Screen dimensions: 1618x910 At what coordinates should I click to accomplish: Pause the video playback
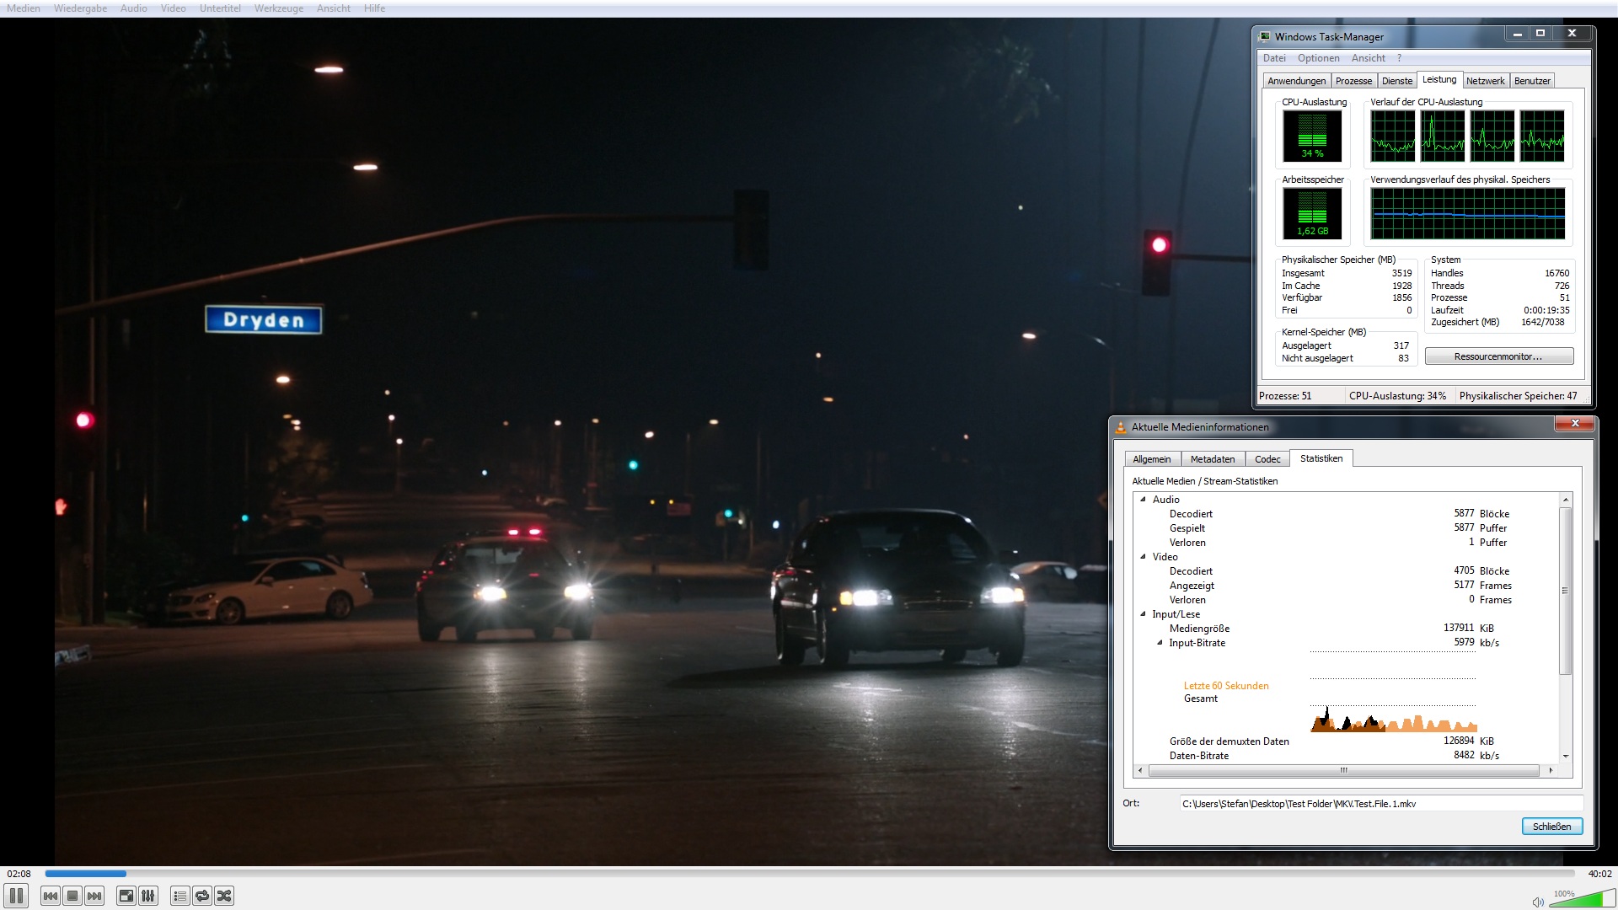pos(16,896)
